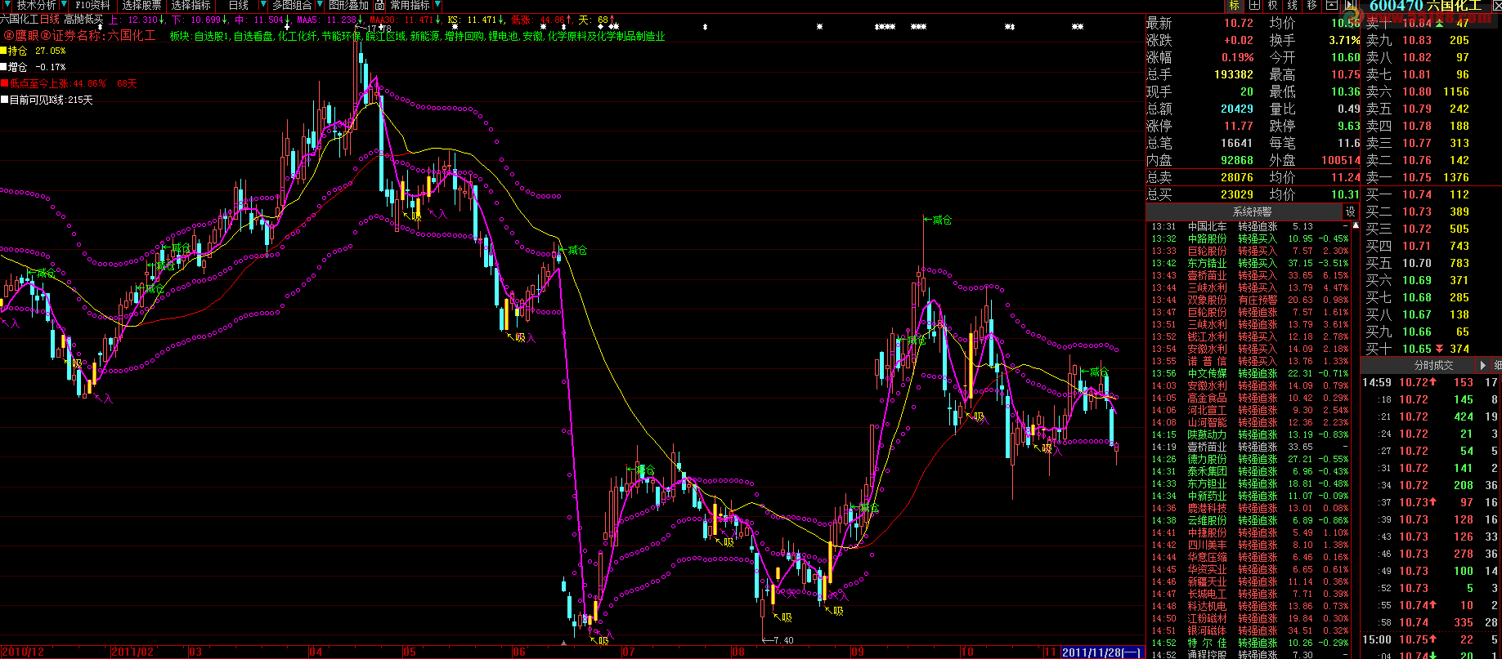Open the 常用指标 menu

tap(410, 6)
